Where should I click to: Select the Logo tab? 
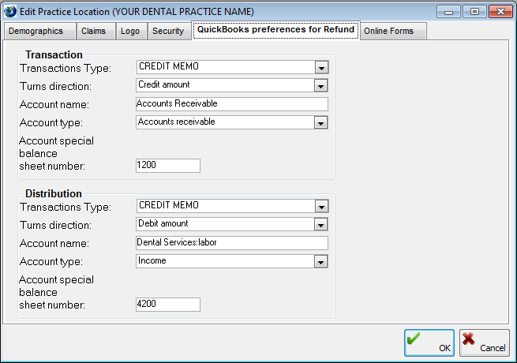tap(129, 31)
